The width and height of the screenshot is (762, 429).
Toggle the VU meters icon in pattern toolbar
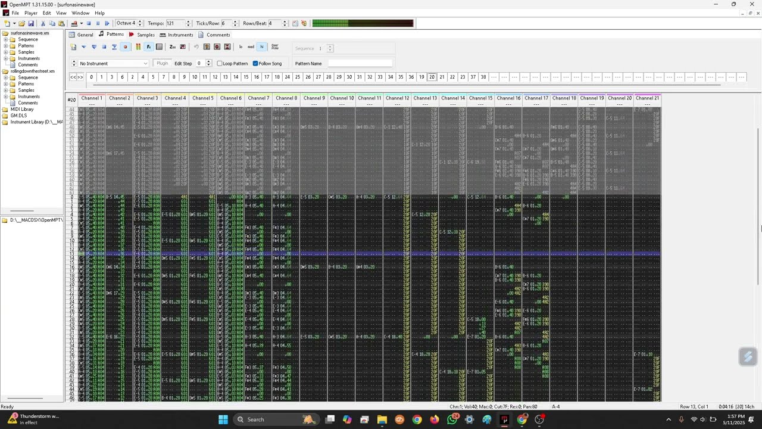pos(138,47)
